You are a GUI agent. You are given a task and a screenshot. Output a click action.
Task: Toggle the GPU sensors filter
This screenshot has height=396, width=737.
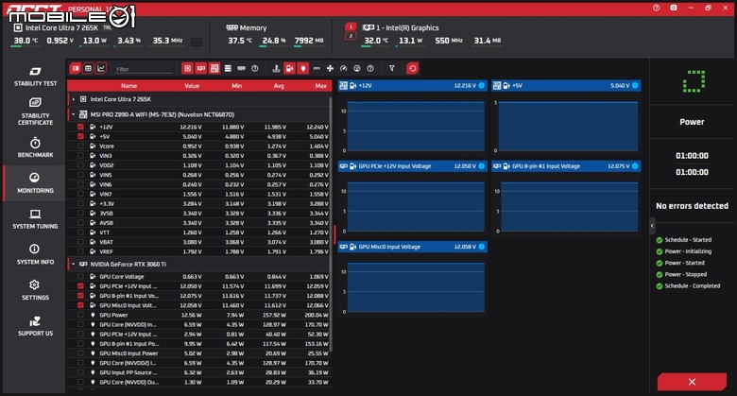pos(200,69)
